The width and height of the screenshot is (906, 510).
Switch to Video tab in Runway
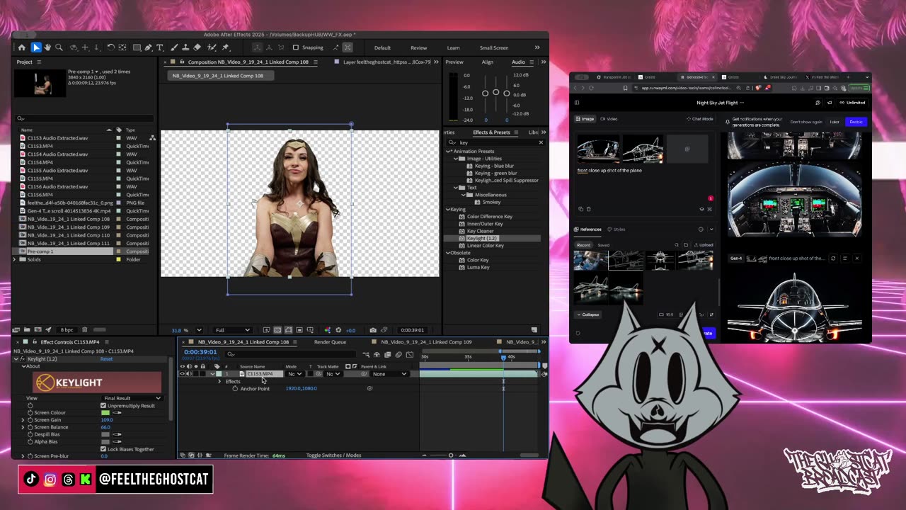609,119
